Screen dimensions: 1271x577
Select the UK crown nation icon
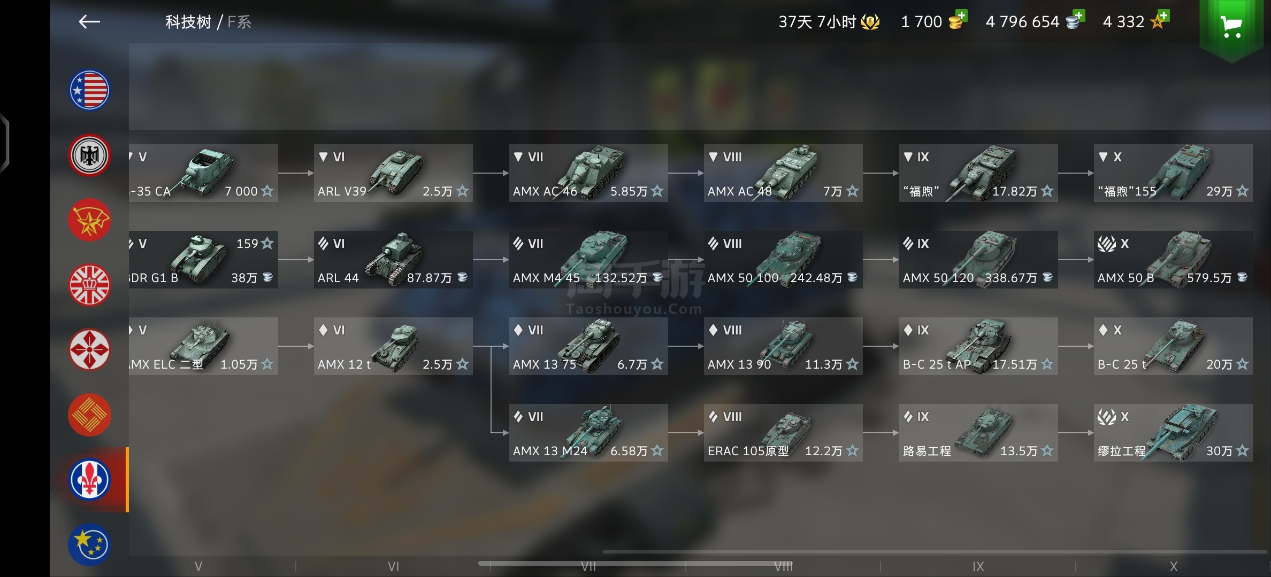coord(89,285)
